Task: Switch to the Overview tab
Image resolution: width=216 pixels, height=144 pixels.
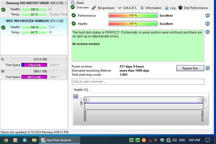Action: (x=80, y=7)
